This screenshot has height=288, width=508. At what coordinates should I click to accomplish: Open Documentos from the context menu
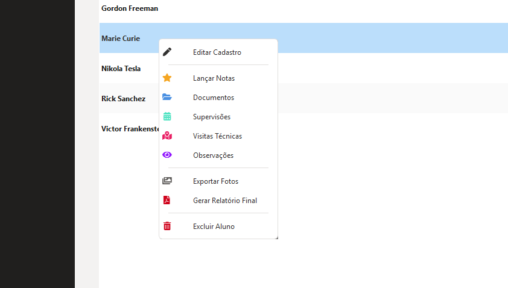click(214, 98)
